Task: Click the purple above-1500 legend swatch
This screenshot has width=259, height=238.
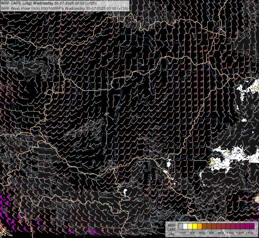Action: click(252, 226)
